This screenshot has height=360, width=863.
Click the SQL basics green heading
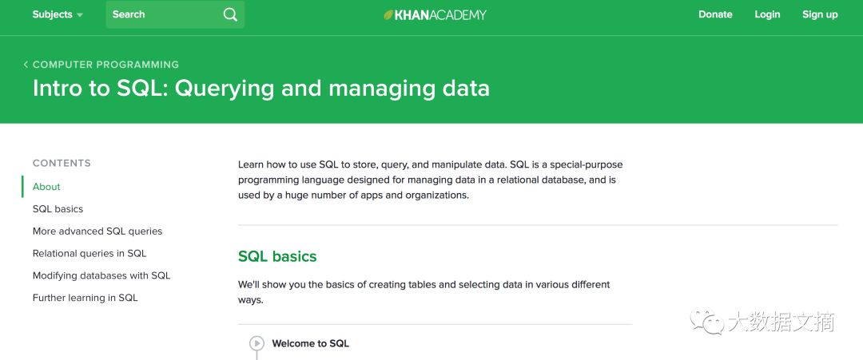click(x=277, y=257)
